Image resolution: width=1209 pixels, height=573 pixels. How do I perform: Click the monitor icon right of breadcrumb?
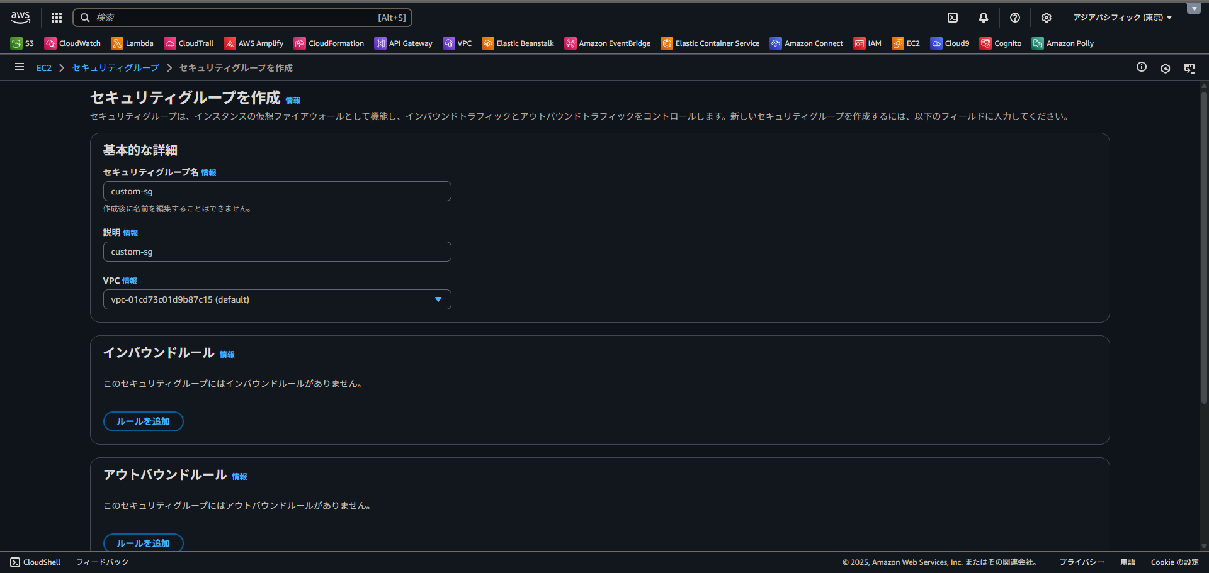click(x=1189, y=68)
